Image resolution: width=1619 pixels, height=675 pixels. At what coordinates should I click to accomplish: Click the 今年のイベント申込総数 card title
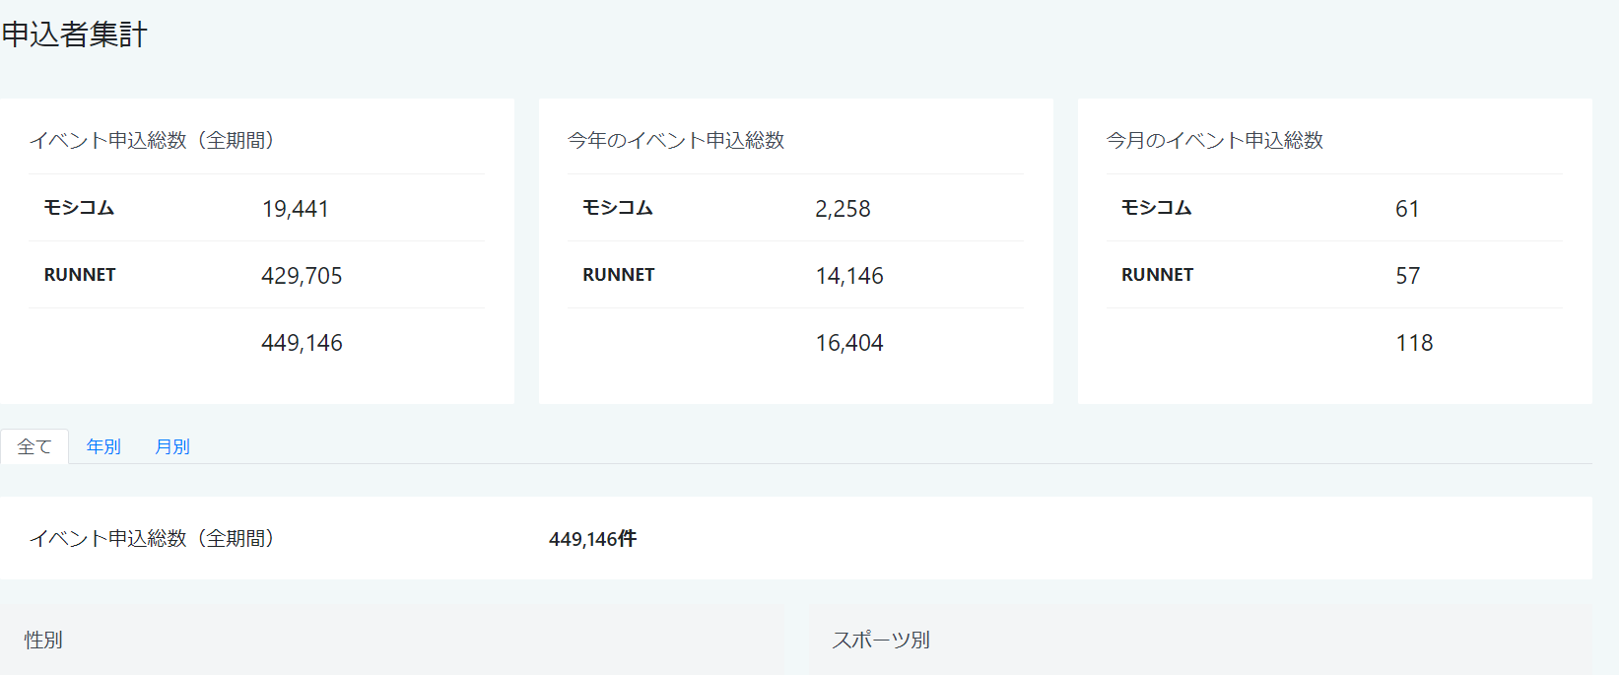pos(676,140)
